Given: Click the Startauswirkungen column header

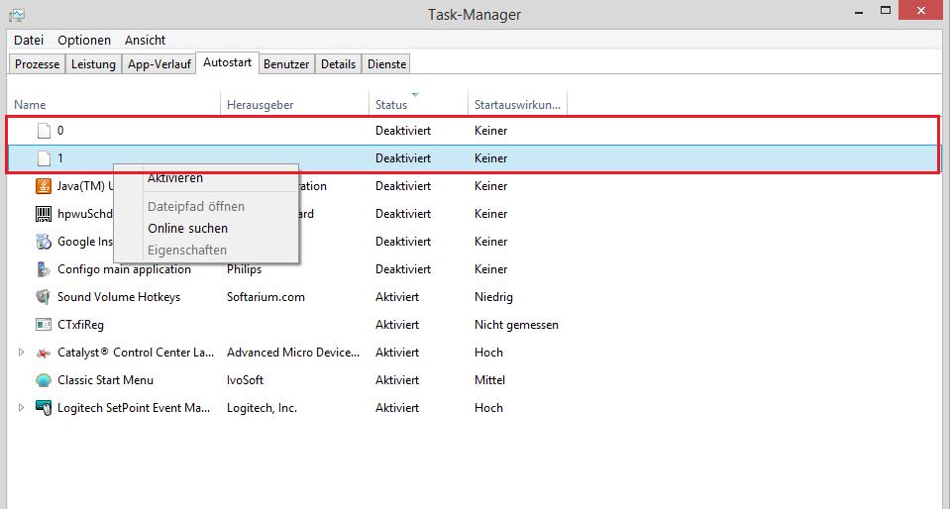Looking at the screenshot, I should 517,104.
